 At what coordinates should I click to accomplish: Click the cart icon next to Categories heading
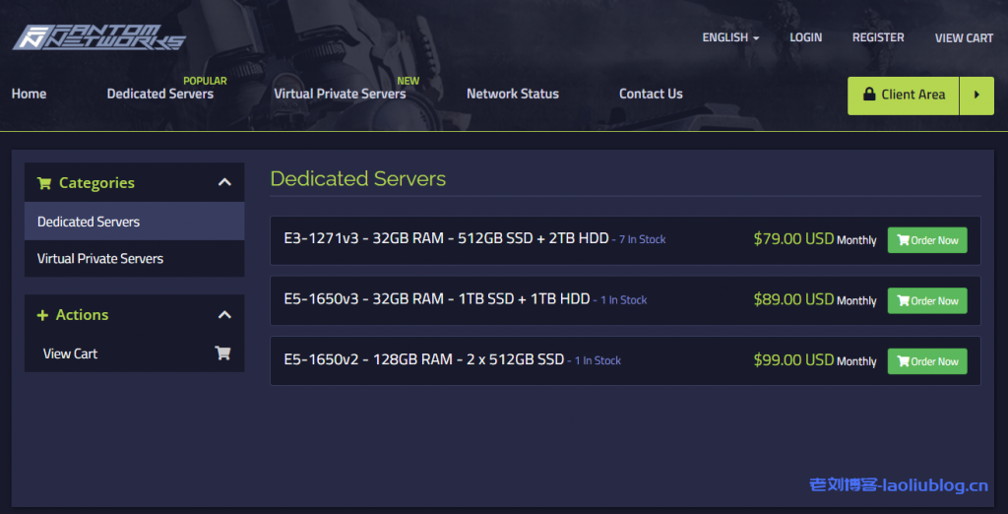pyautogui.click(x=44, y=183)
